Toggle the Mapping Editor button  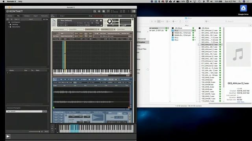pyautogui.click(x=92, y=29)
